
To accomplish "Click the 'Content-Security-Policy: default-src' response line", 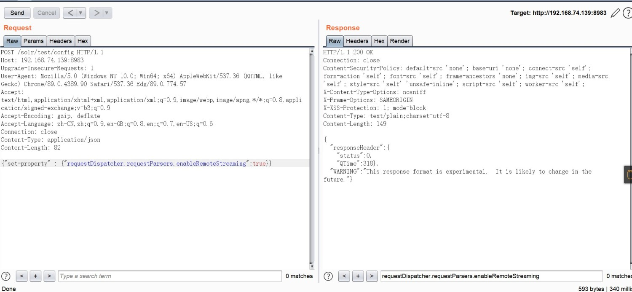I will tap(458, 68).
